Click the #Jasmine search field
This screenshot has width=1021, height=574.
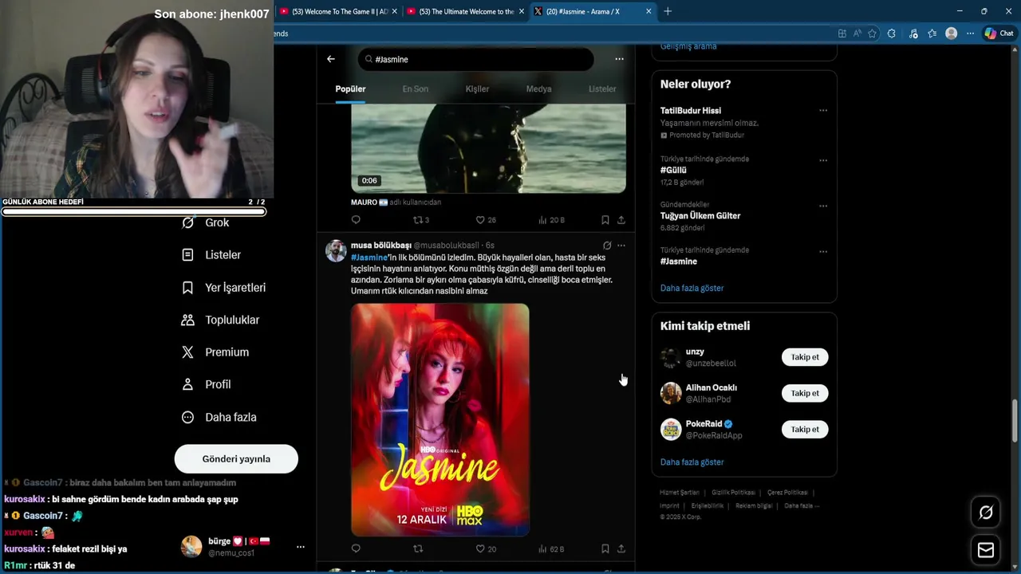pyautogui.click(x=475, y=59)
